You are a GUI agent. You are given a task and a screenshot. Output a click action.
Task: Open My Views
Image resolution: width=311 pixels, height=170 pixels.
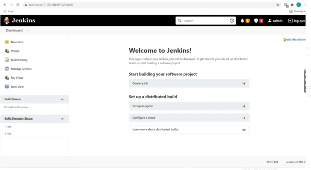point(17,78)
